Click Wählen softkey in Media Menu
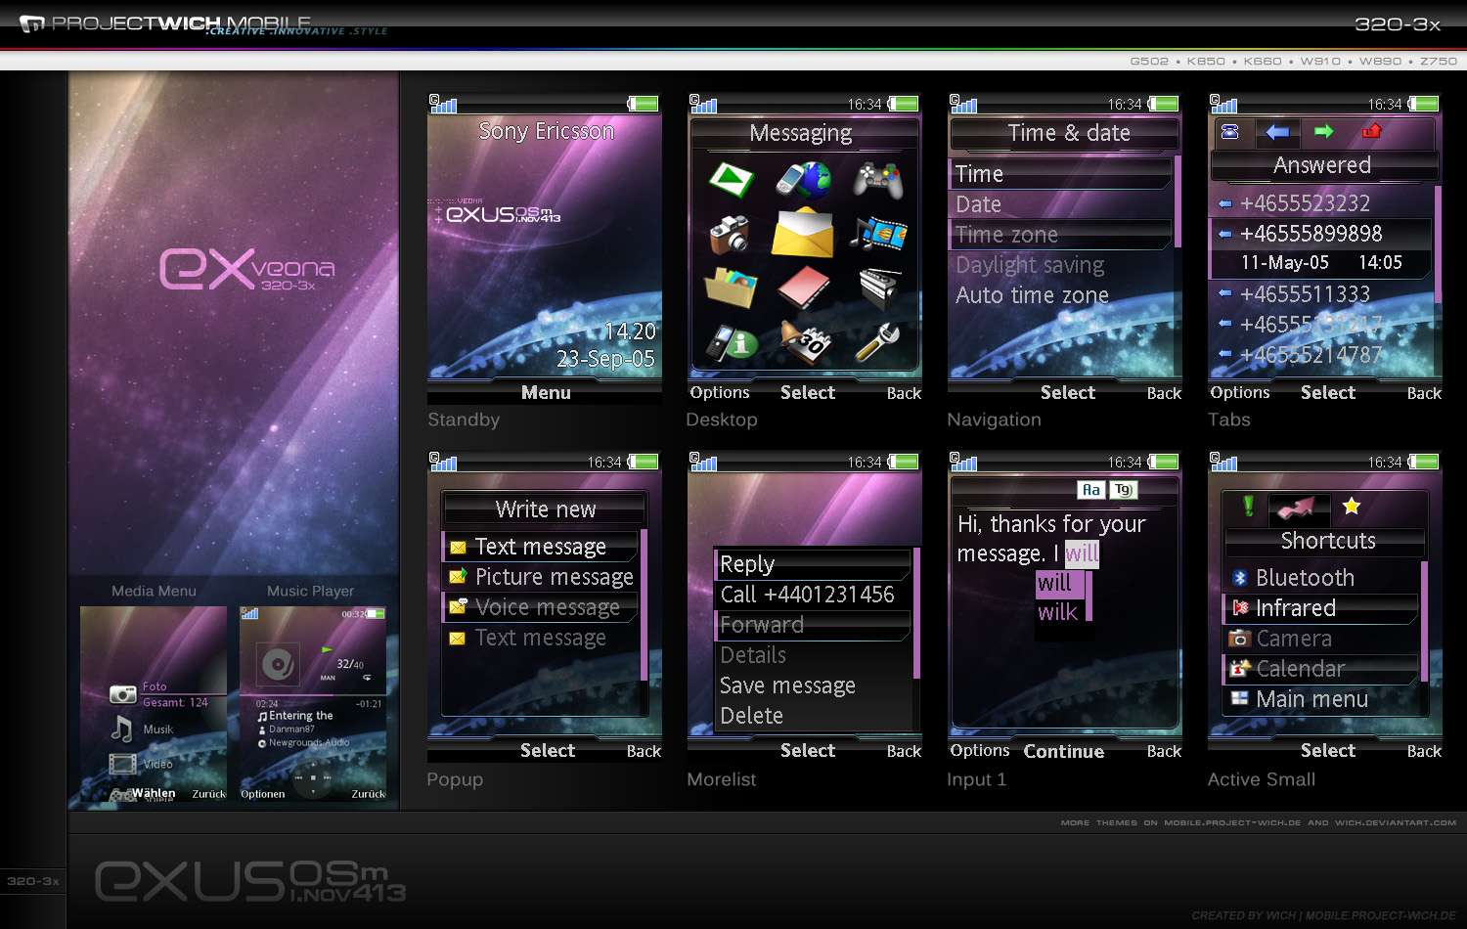Screen dimensions: 1467x929 154,793
